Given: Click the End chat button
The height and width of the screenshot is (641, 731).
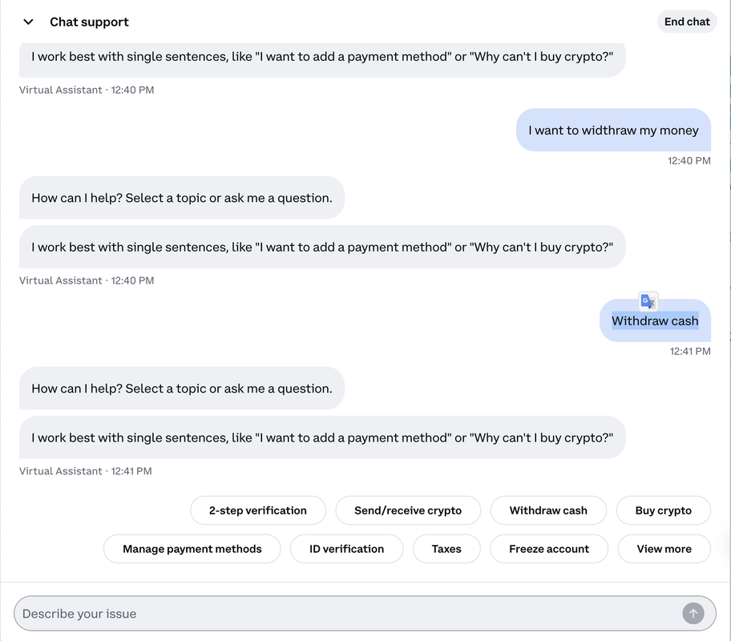Looking at the screenshot, I should 687,22.
